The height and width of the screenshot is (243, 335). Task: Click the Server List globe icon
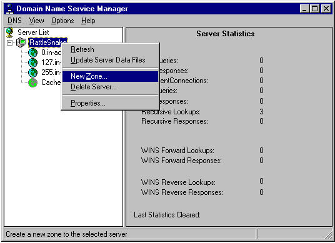pos(9,32)
